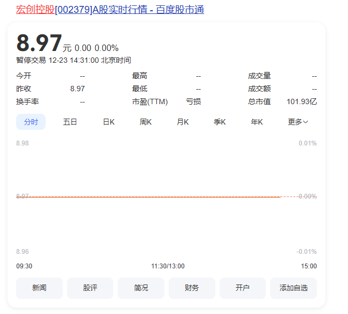
Task: Click the 最低 label
Action: [140, 89]
